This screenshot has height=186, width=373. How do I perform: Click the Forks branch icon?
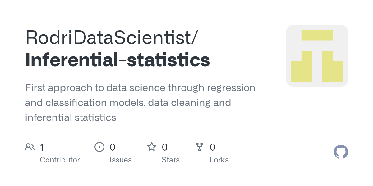(x=199, y=147)
